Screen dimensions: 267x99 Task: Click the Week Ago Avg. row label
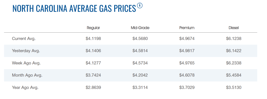pyautogui.click(x=26, y=63)
